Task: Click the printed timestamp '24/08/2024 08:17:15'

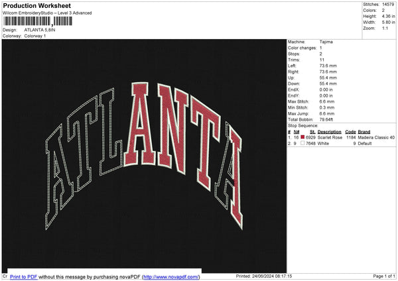Action: tap(272, 276)
